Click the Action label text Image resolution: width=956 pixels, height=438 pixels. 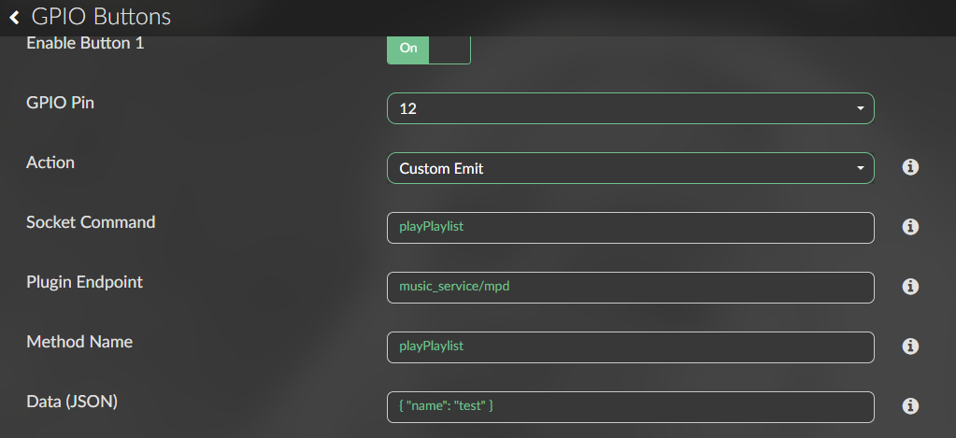(x=50, y=162)
